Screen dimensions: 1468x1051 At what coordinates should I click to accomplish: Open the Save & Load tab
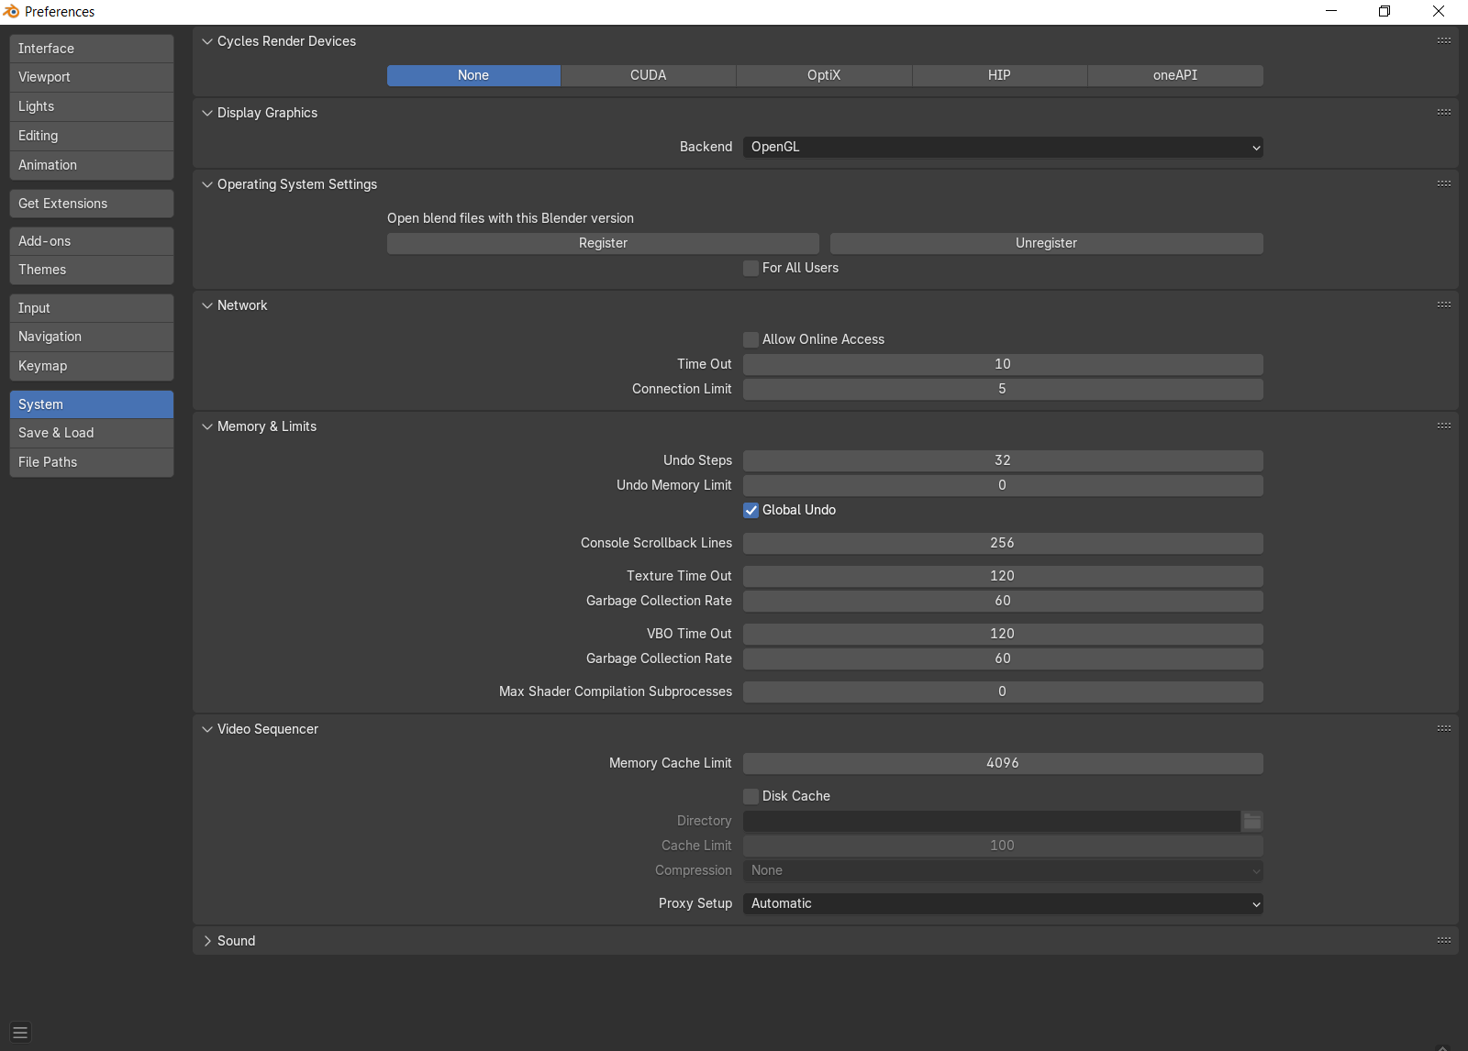[x=92, y=433]
